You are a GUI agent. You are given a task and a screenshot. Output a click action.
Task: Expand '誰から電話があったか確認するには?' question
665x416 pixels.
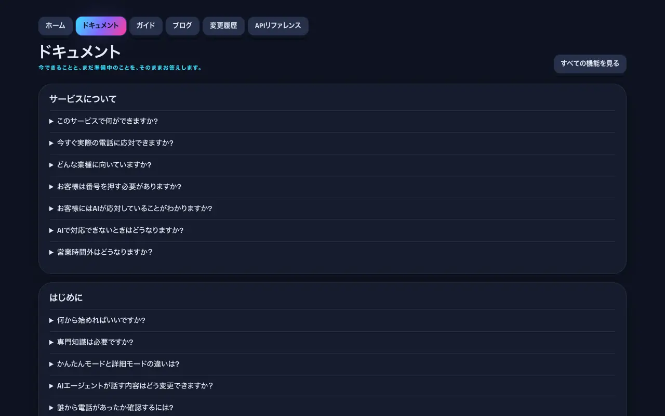332,408
